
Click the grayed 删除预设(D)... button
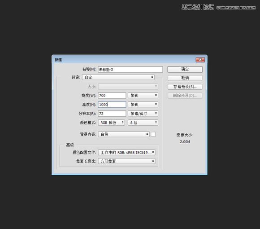tap(185, 96)
